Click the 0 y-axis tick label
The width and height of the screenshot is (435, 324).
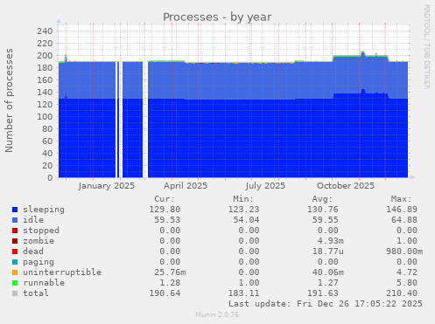[x=50, y=178]
